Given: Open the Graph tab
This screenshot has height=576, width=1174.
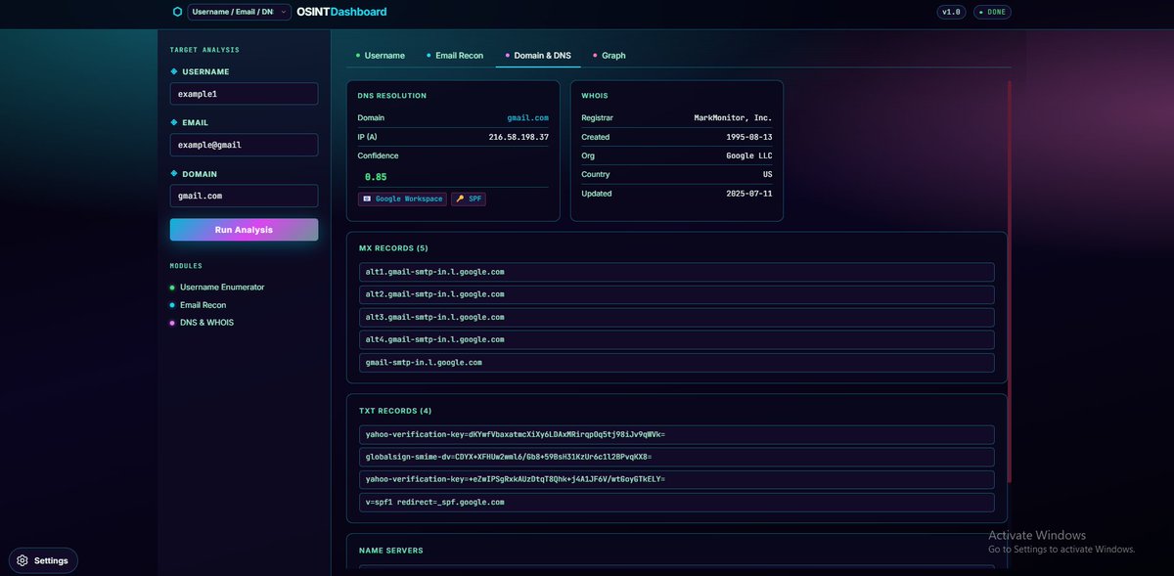Looking at the screenshot, I should pyautogui.click(x=610, y=56).
